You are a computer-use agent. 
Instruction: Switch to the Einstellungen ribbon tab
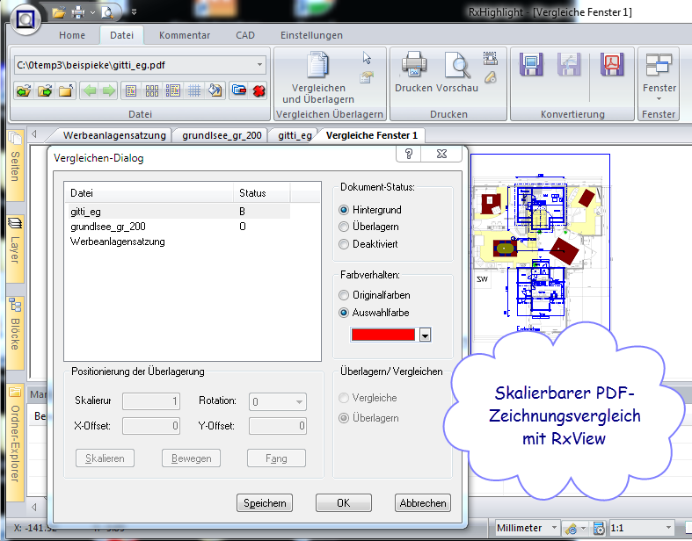point(311,35)
